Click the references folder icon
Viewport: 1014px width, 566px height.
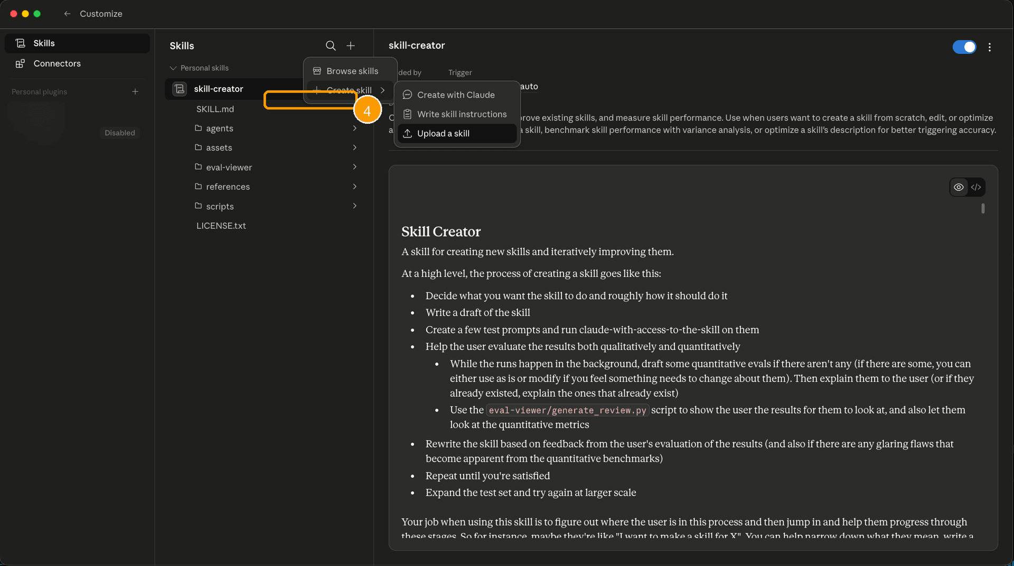pos(198,186)
